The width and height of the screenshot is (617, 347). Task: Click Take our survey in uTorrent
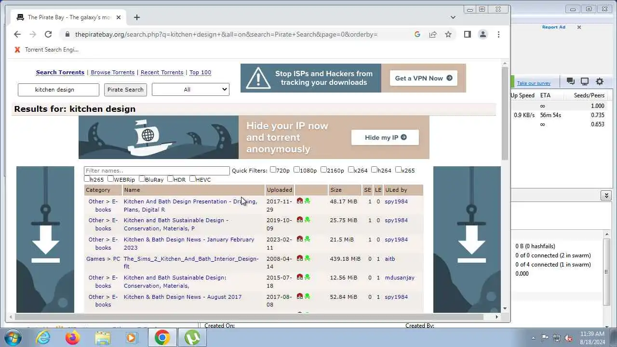point(534,83)
